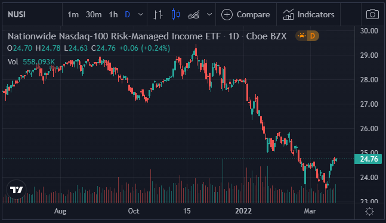The height and width of the screenshot is (223, 386).
Task: Click the H24.78 high value
Action: [48, 48]
